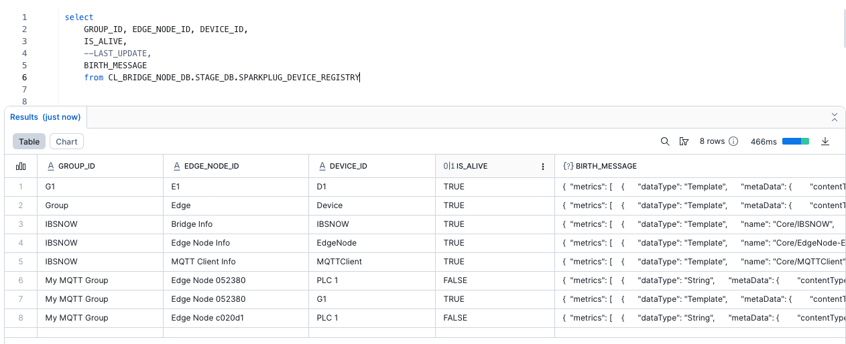Place cursor at end of line 6 query

click(361, 78)
